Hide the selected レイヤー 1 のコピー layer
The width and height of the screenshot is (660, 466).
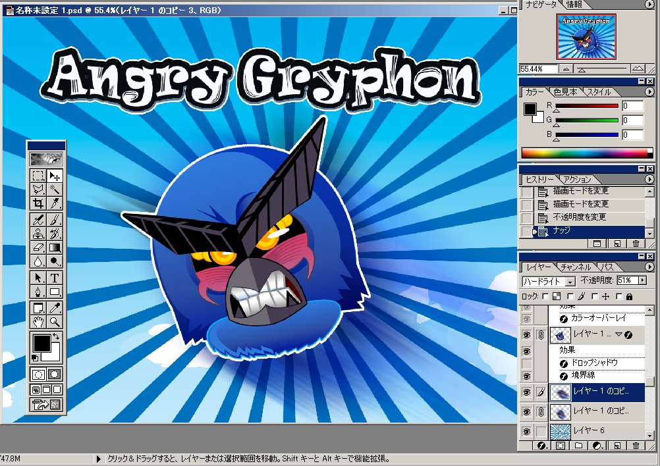point(526,392)
